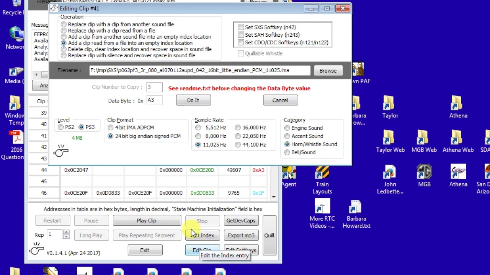Select 24 bit big endian signed PCM
The height and width of the screenshot is (275, 490).
click(x=111, y=136)
